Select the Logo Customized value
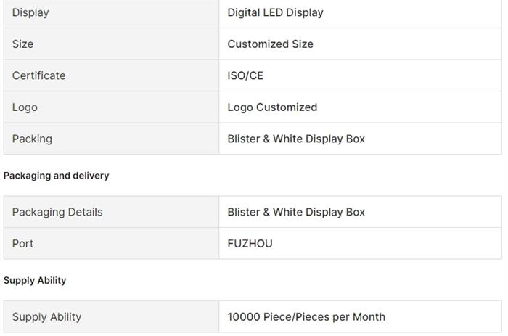The width and height of the screenshot is (508, 336). click(x=272, y=107)
